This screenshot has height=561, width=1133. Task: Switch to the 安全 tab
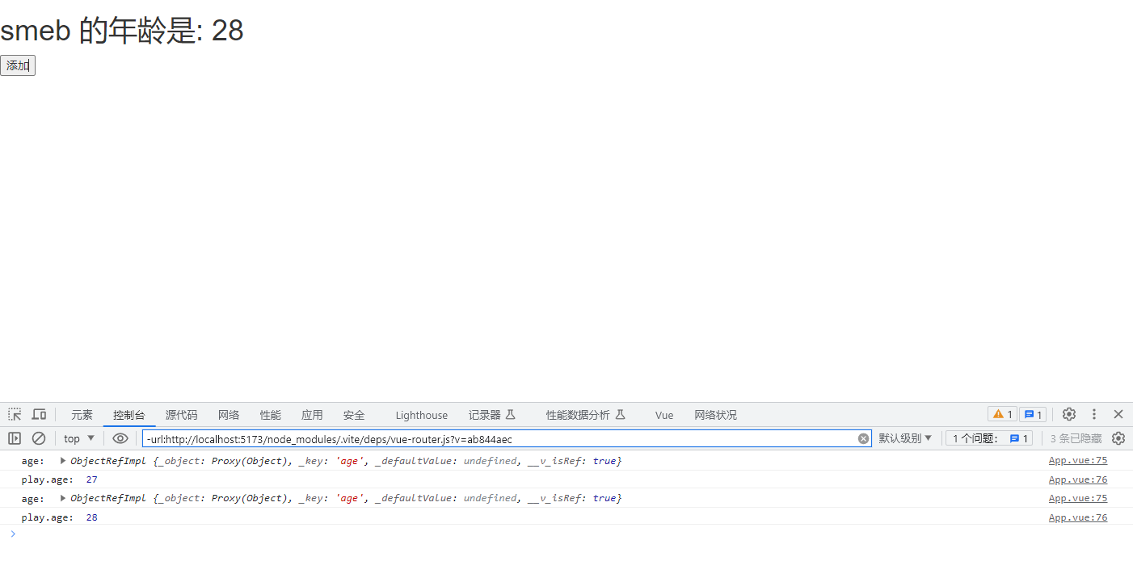click(x=354, y=415)
